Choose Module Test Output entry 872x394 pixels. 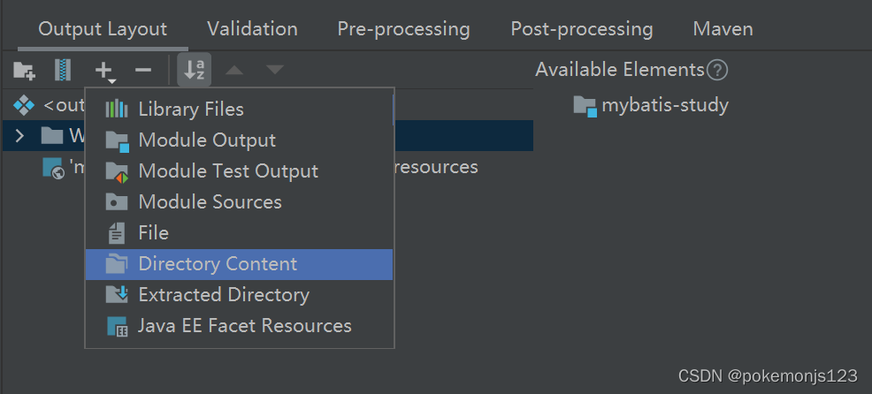tap(228, 171)
